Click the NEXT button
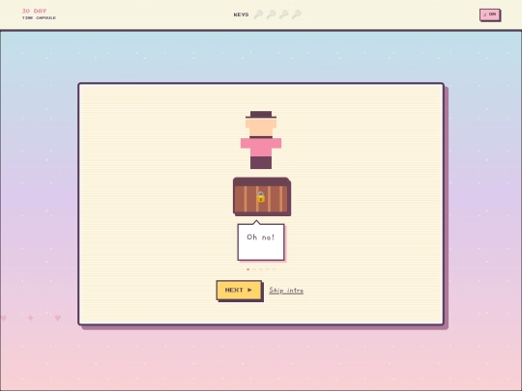 (239, 291)
